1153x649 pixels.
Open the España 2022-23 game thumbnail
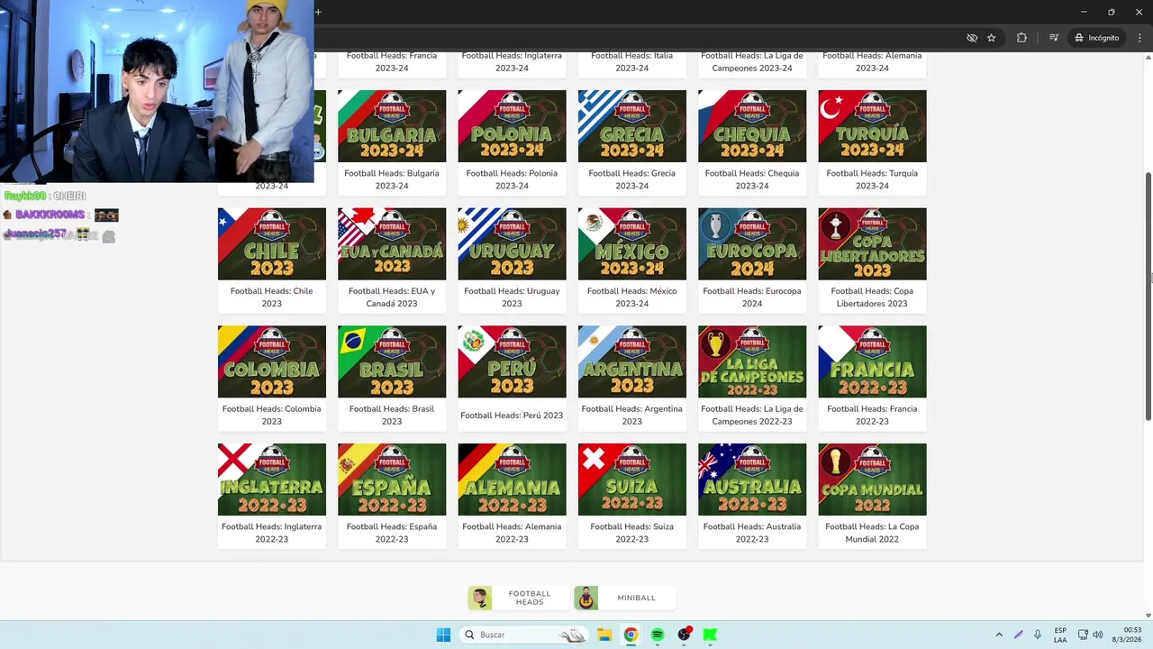[392, 480]
